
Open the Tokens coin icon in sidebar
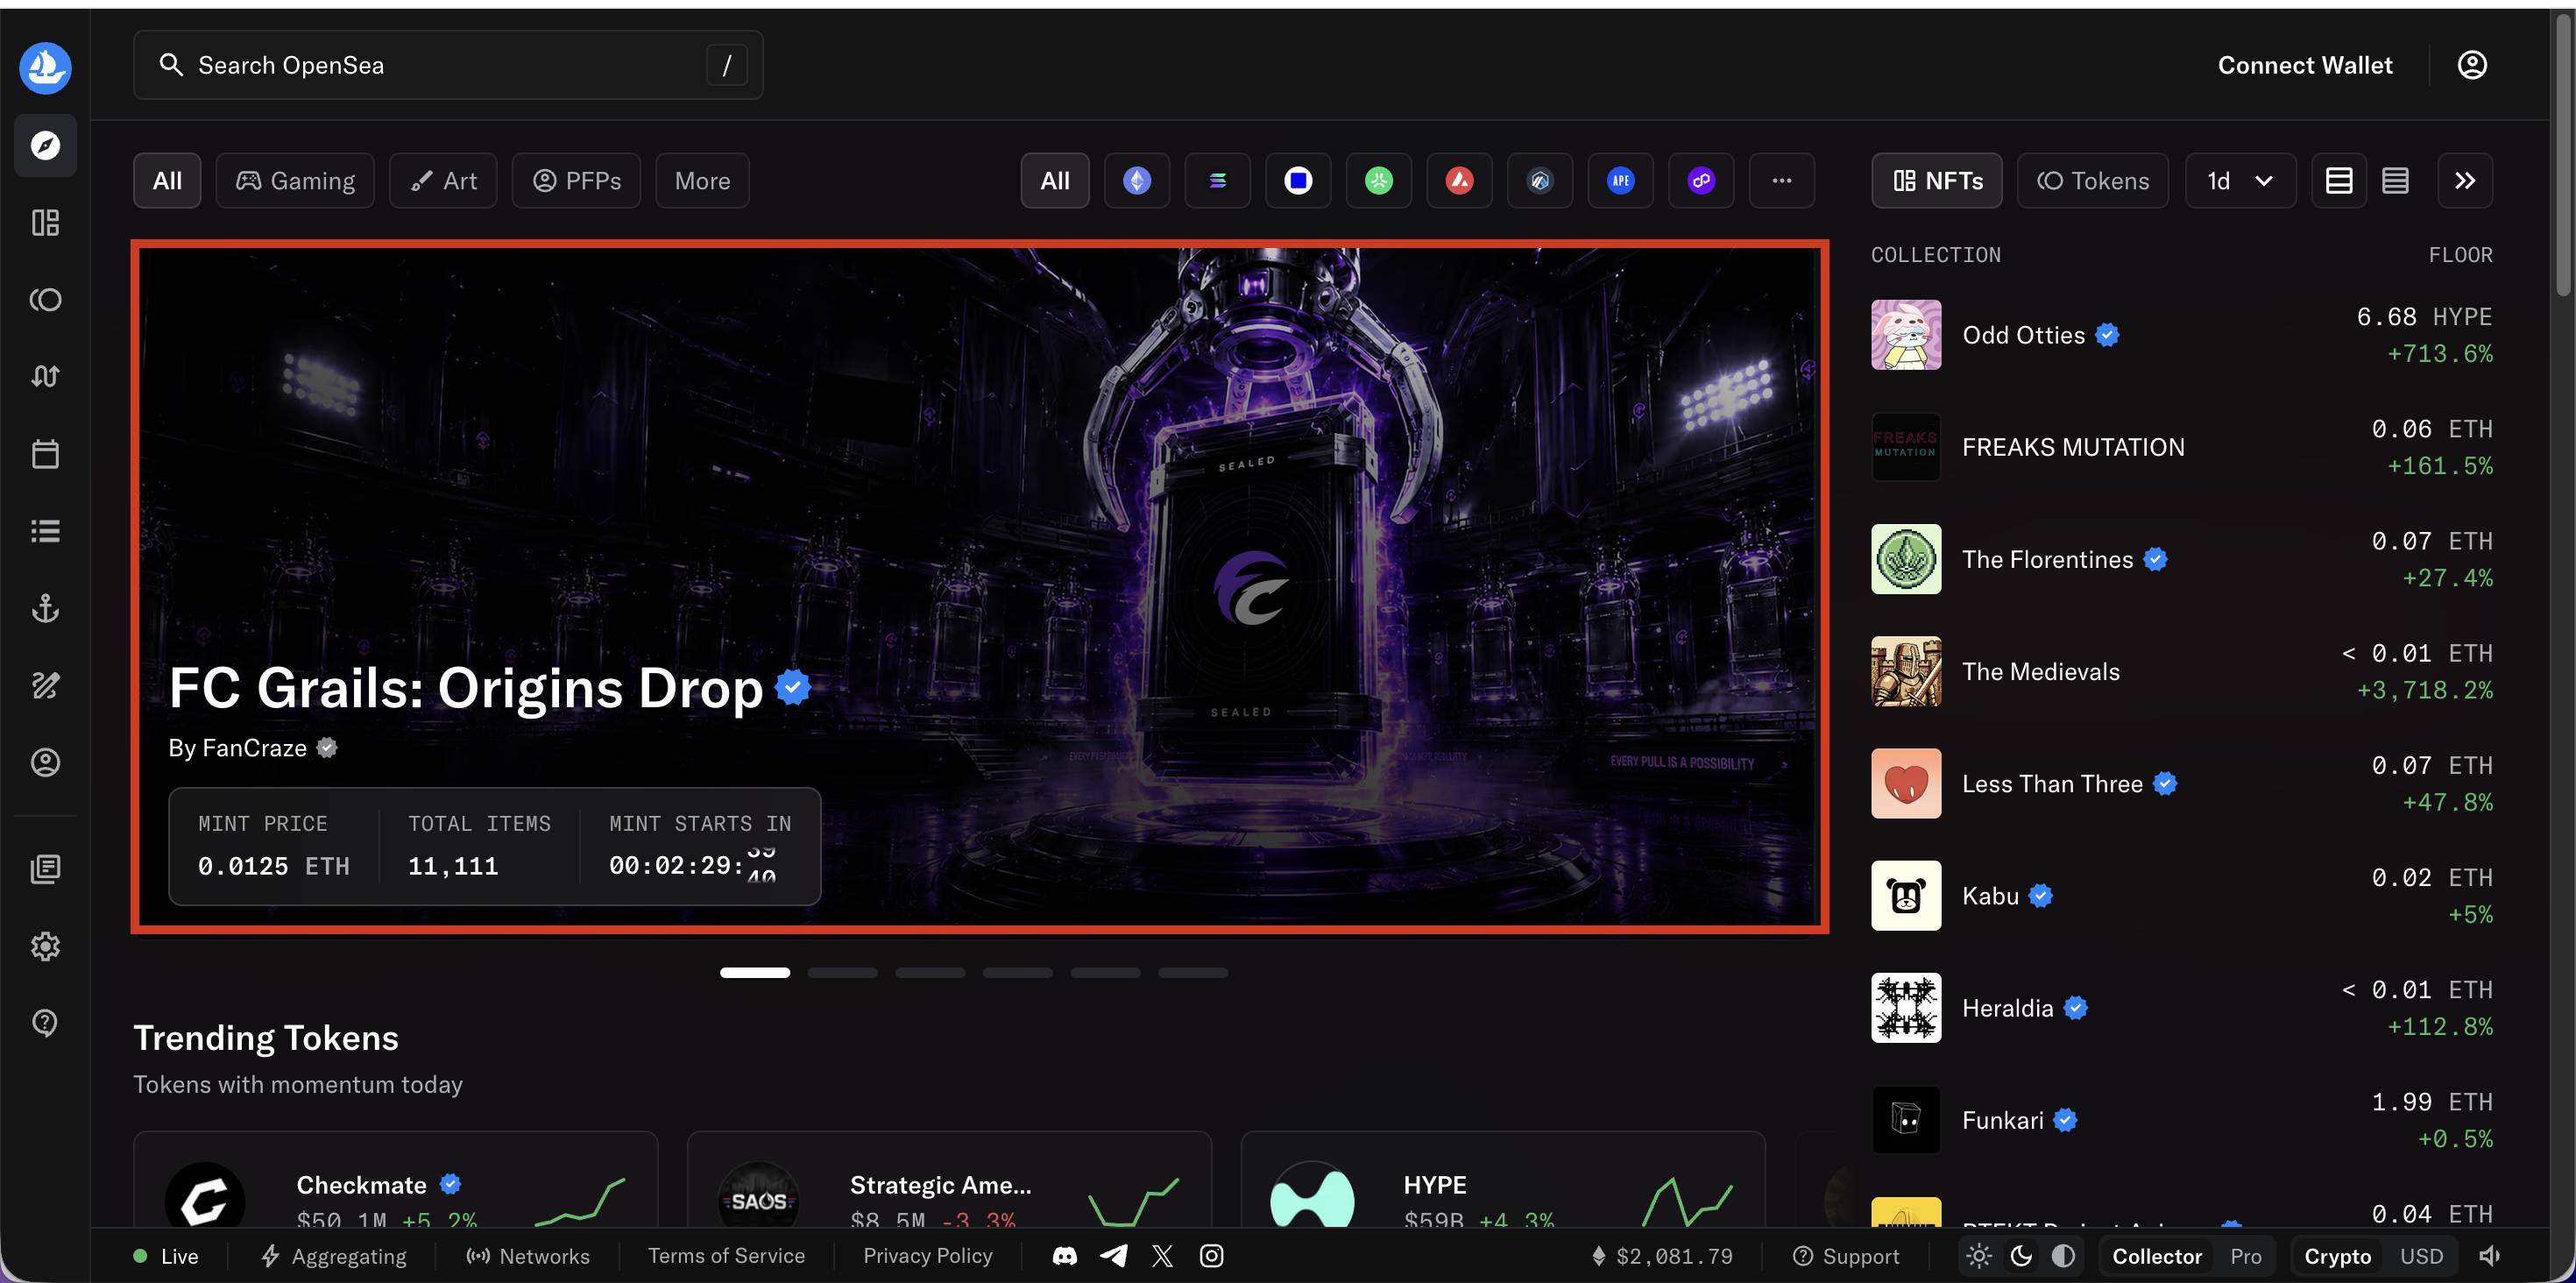coord(45,299)
